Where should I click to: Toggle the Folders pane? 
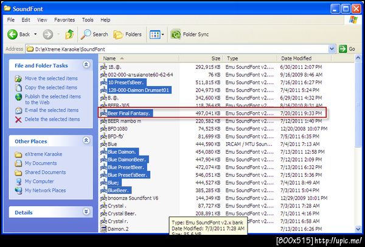point(128,34)
